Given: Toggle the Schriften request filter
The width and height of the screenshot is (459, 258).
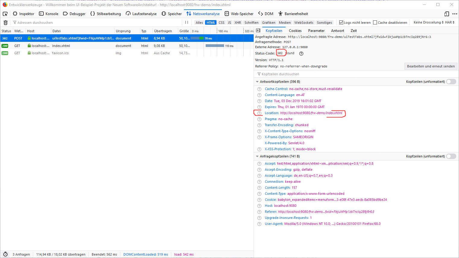Looking at the screenshot, I should (252, 23).
